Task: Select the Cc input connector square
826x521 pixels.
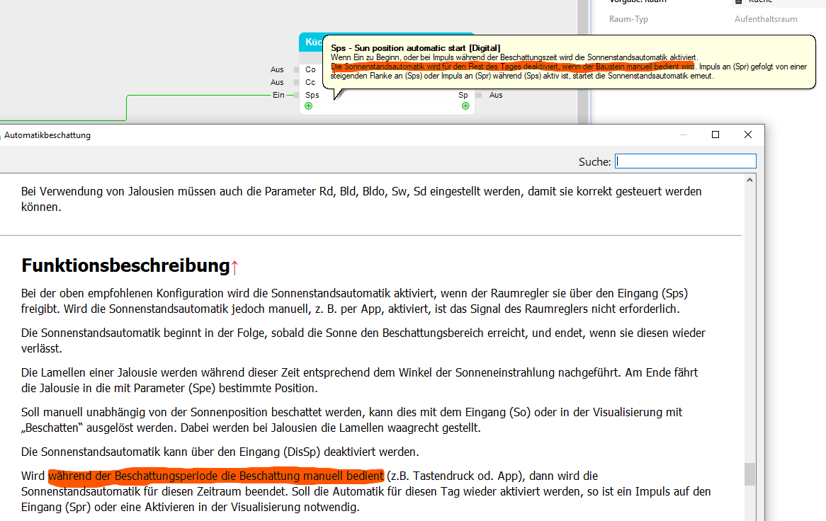Action: click(296, 83)
